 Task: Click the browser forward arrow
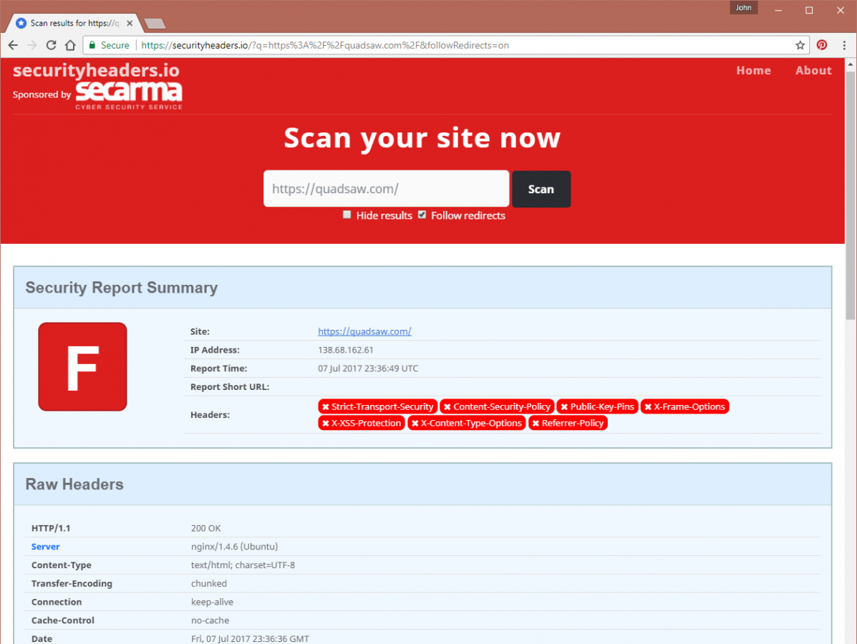pos(32,45)
